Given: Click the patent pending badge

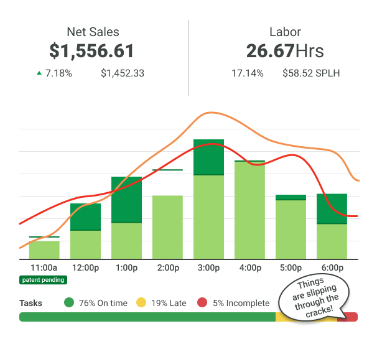Looking at the screenshot, I should click(44, 280).
